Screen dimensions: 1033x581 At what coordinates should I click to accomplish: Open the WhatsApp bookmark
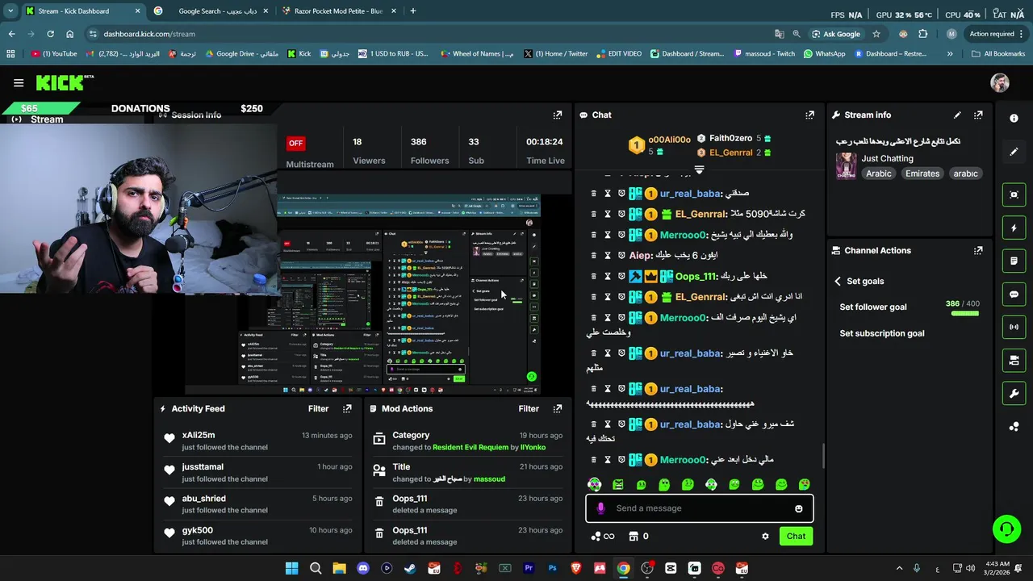824,54
